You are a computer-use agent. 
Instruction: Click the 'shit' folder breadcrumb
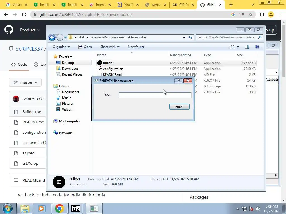click(x=81, y=37)
